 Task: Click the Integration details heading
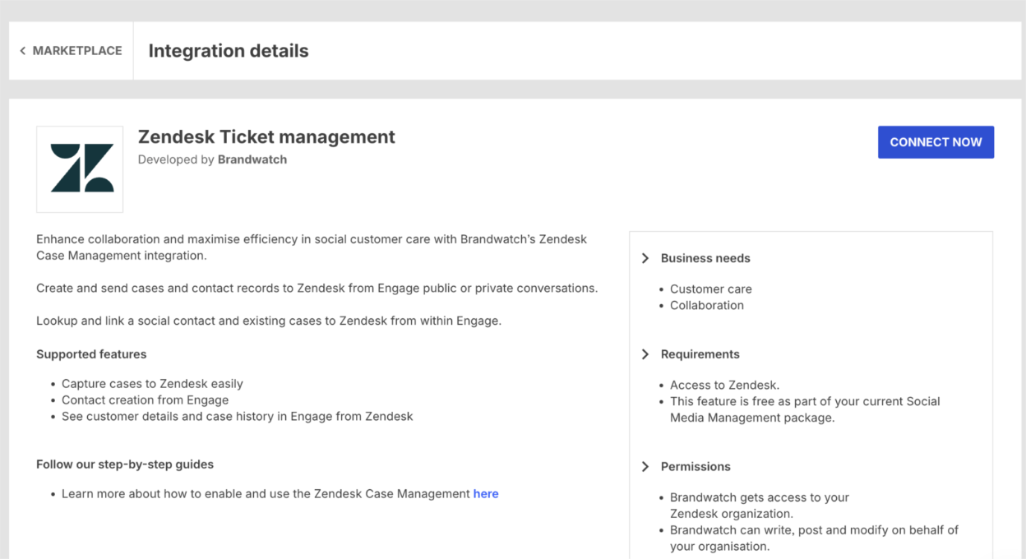coord(229,51)
